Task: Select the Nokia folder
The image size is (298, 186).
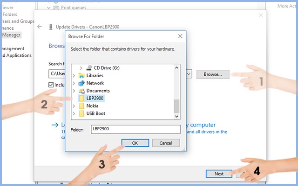Action: [92, 106]
